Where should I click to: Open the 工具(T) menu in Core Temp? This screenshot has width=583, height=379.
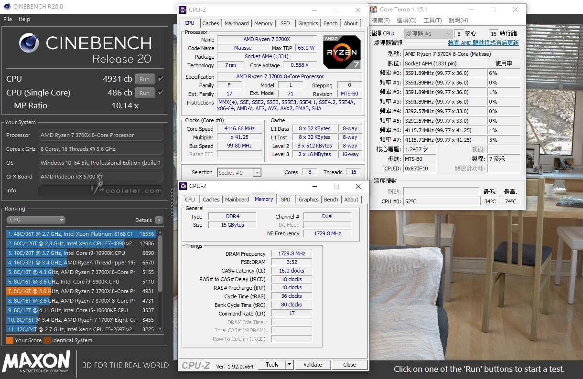[x=432, y=21]
